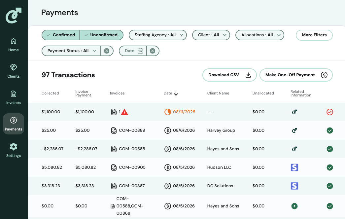Toggle the Unconfirmed filter

pos(101,35)
